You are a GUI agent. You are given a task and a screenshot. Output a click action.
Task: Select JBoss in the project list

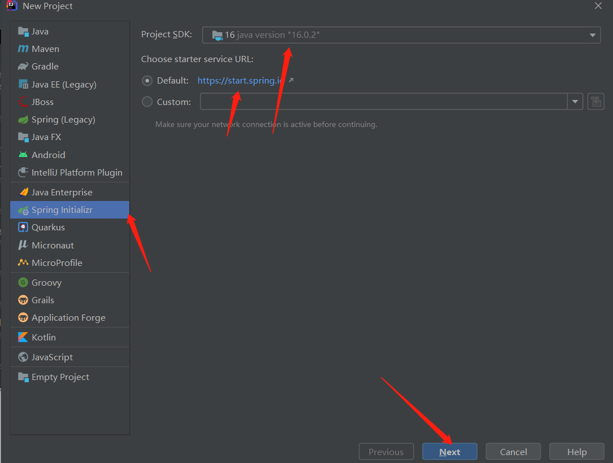69,102
